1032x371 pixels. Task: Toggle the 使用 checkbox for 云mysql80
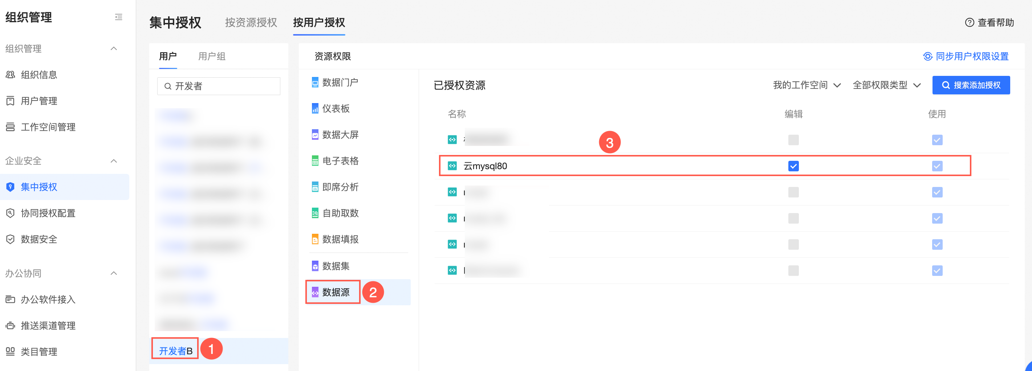tap(936, 166)
